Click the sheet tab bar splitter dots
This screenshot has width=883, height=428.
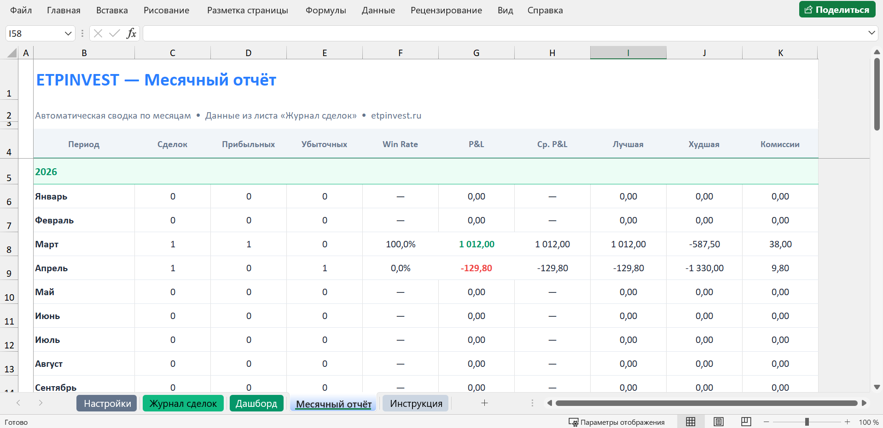tap(532, 403)
